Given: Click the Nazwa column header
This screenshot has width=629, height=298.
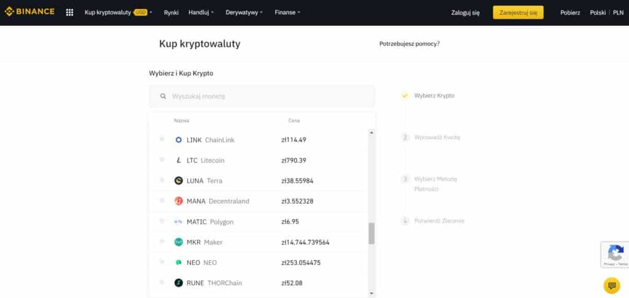Looking at the screenshot, I should coord(182,121).
